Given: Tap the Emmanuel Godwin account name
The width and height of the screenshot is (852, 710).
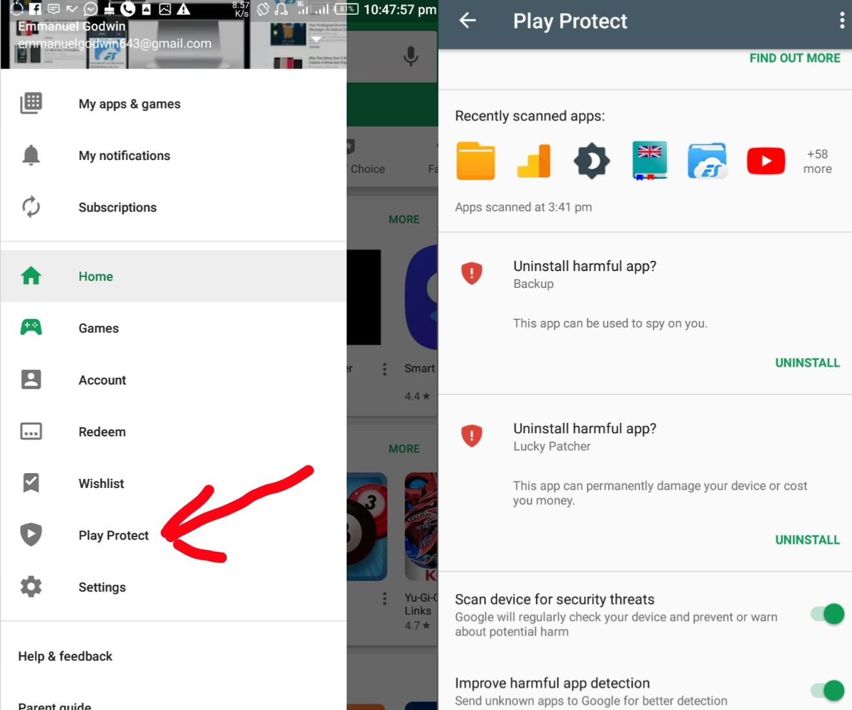Looking at the screenshot, I should pos(72,26).
